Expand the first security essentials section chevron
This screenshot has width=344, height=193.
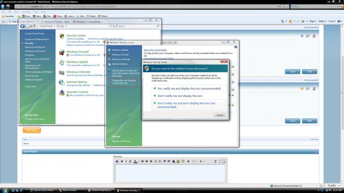pos(233,66)
